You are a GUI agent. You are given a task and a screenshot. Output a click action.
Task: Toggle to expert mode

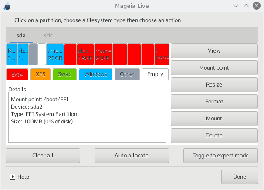click(x=221, y=155)
